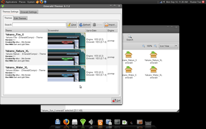This screenshot has height=129, width=206.
Task: Open the Icon View dropdown
Action: click(x=169, y=46)
